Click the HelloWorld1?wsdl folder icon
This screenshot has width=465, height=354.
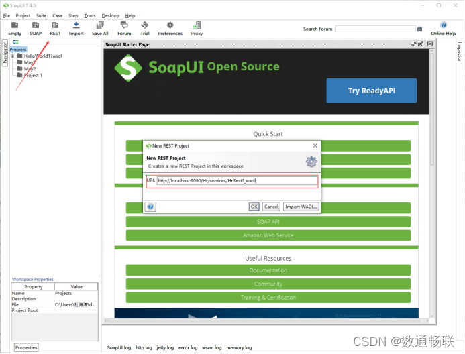coord(20,56)
